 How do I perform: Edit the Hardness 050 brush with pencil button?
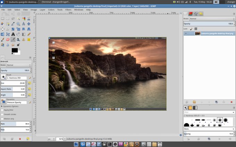(29, 78)
